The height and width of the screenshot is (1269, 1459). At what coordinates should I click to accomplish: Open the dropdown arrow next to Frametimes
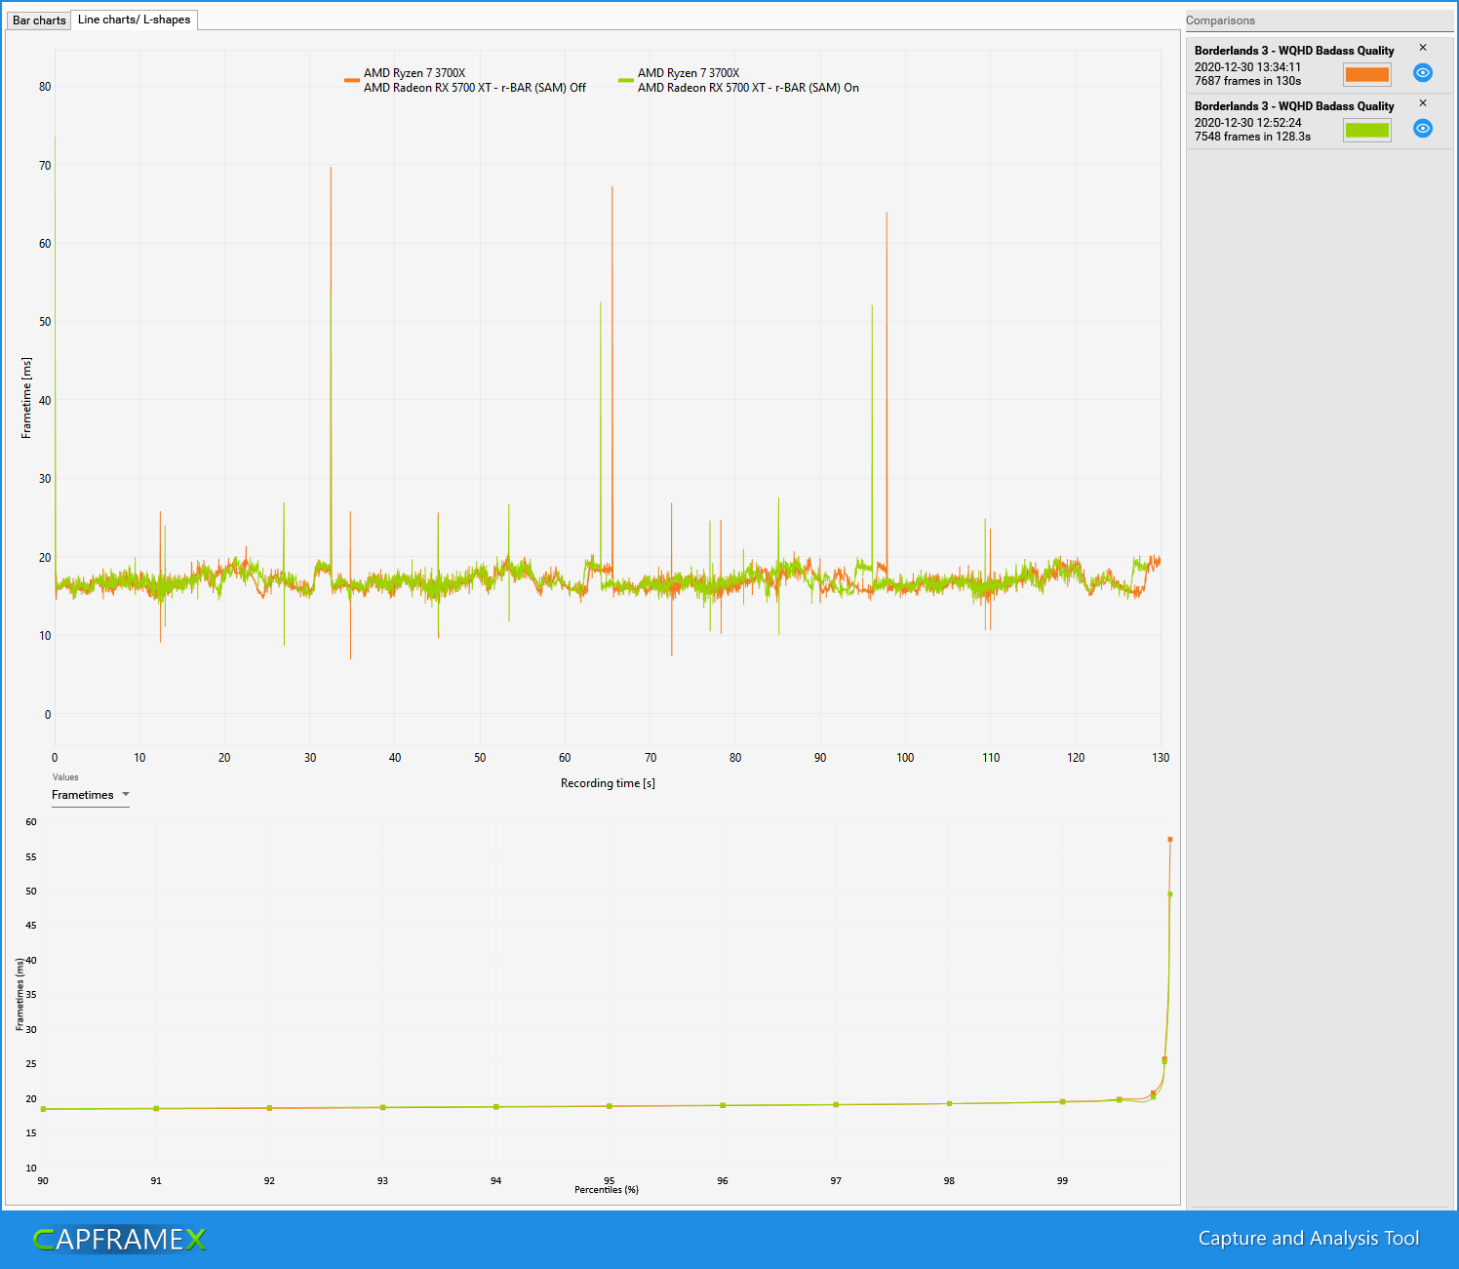126,795
